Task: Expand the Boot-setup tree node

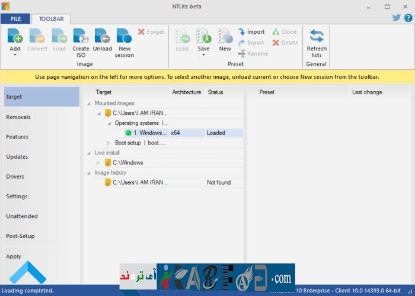Action: (x=108, y=143)
